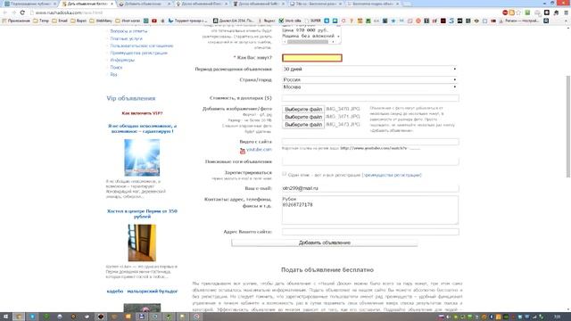Click the small YouTube icon beside youtube.com link
This screenshot has width=571, height=321.
tap(243, 151)
